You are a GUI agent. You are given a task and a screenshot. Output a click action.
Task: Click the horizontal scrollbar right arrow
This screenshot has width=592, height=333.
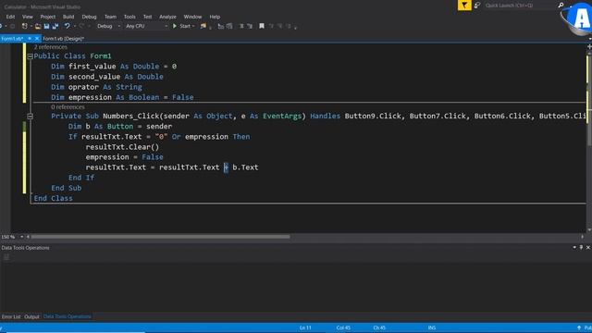pos(582,237)
